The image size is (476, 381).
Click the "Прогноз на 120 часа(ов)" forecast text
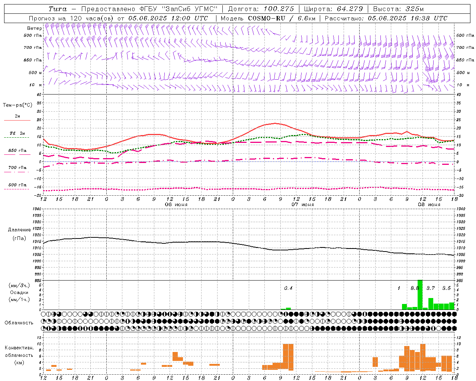[x=72, y=18]
